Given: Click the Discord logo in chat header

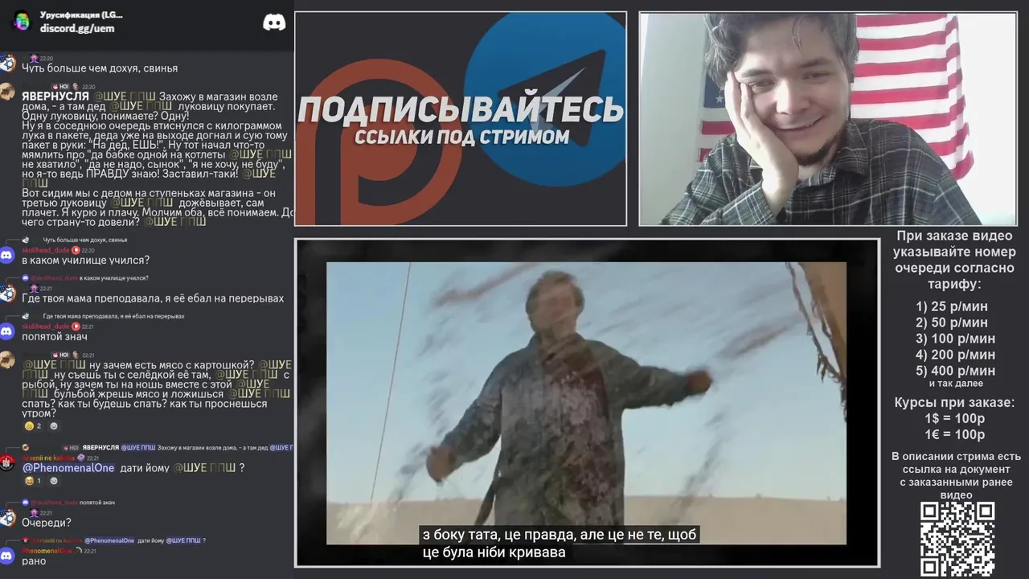Looking at the screenshot, I should 274,23.
